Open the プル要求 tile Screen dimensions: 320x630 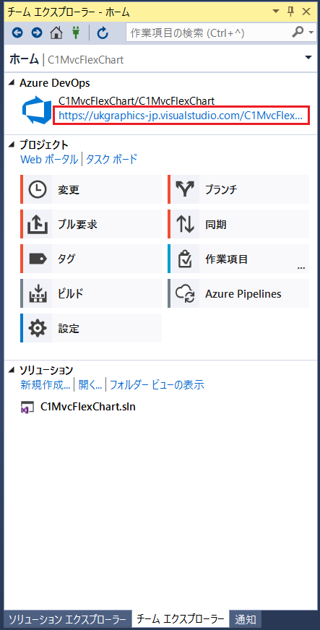(x=91, y=224)
